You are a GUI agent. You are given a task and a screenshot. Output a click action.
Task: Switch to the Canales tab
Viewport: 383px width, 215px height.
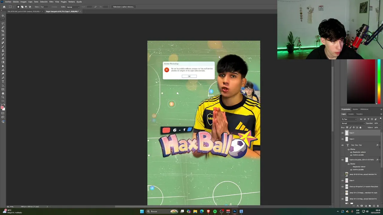click(x=351, y=114)
